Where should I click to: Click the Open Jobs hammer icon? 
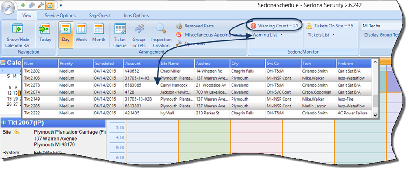(x=179, y=44)
